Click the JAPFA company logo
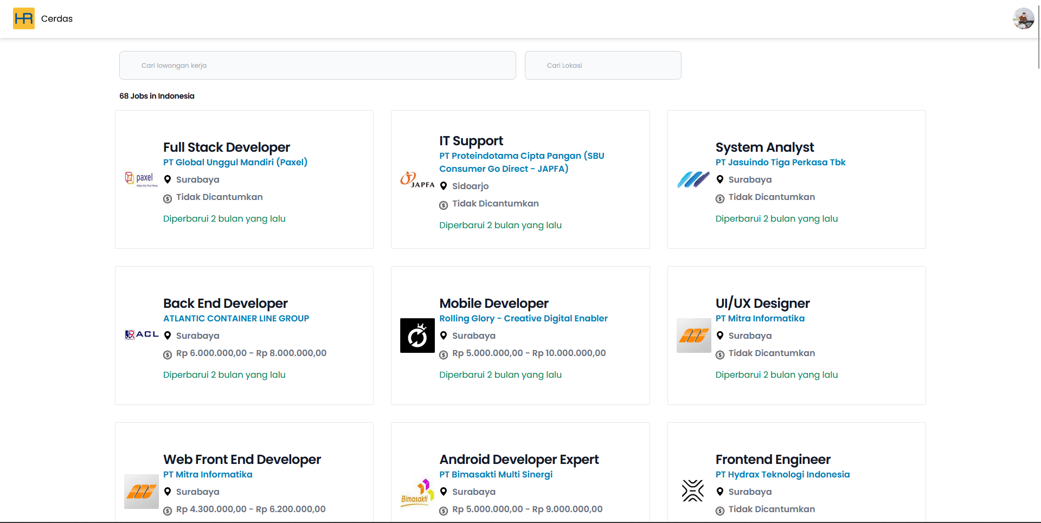Image resolution: width=1041 pixels, height=523 pixels. [417, 180]
